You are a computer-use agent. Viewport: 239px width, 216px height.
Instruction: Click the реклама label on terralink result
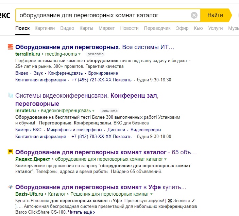point(96,54)
